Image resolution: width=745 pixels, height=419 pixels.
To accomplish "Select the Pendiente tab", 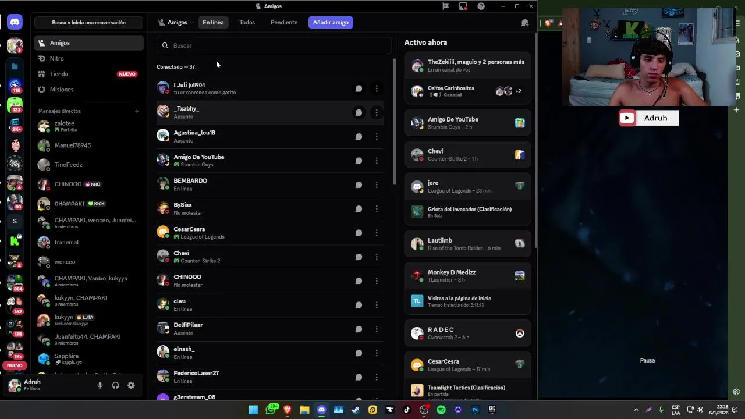I will [284, 22].
